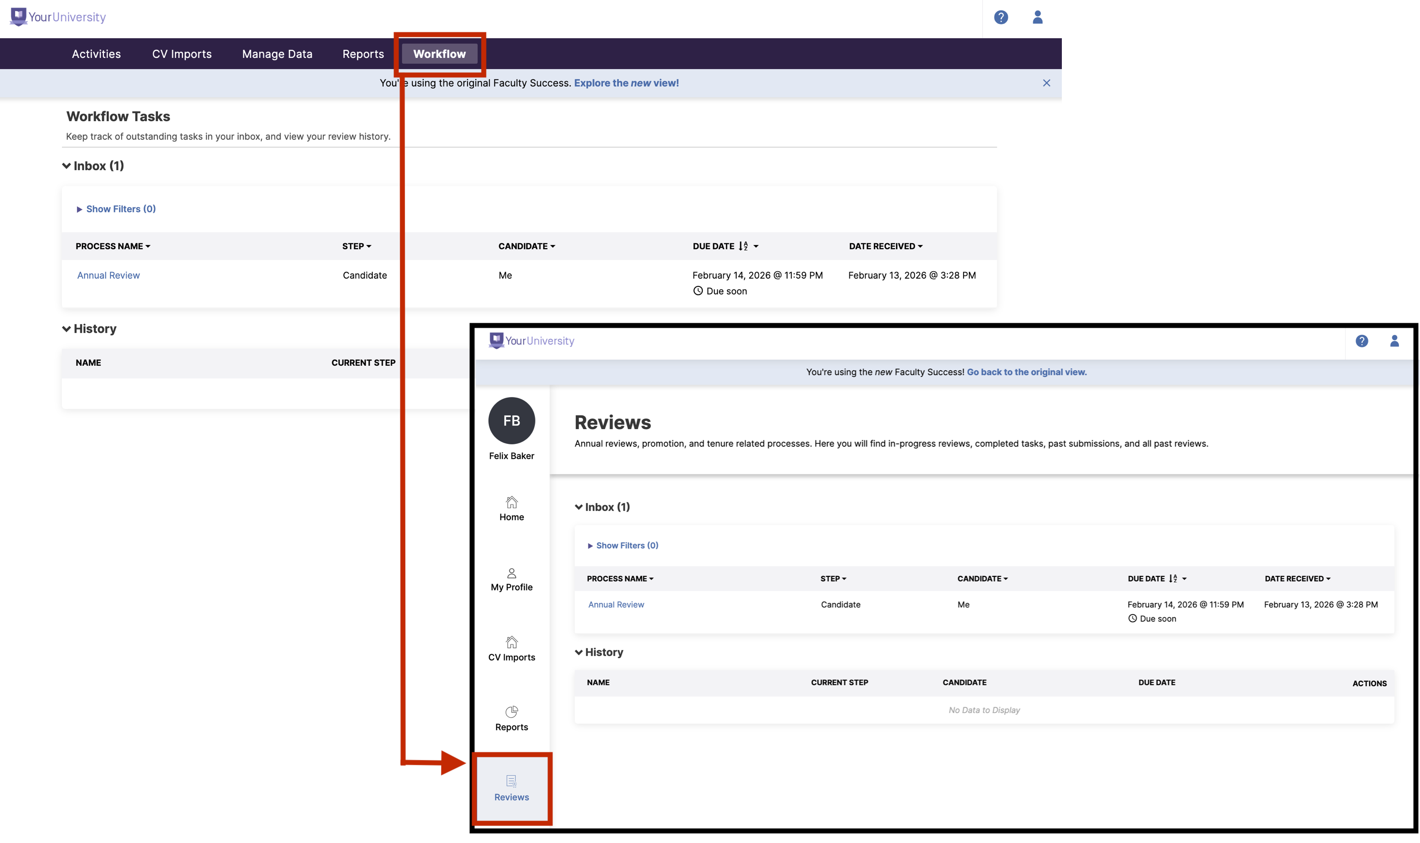Click 'February 13, 2026 @ 3:28 PM' in Workflow Tasks
Image resolution: width=1420 pixels, height=843 pixels.
point(912,275)
